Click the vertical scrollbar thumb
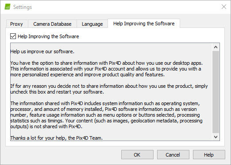The width and height of the screenshot is (231, 165). coord(216,92)
